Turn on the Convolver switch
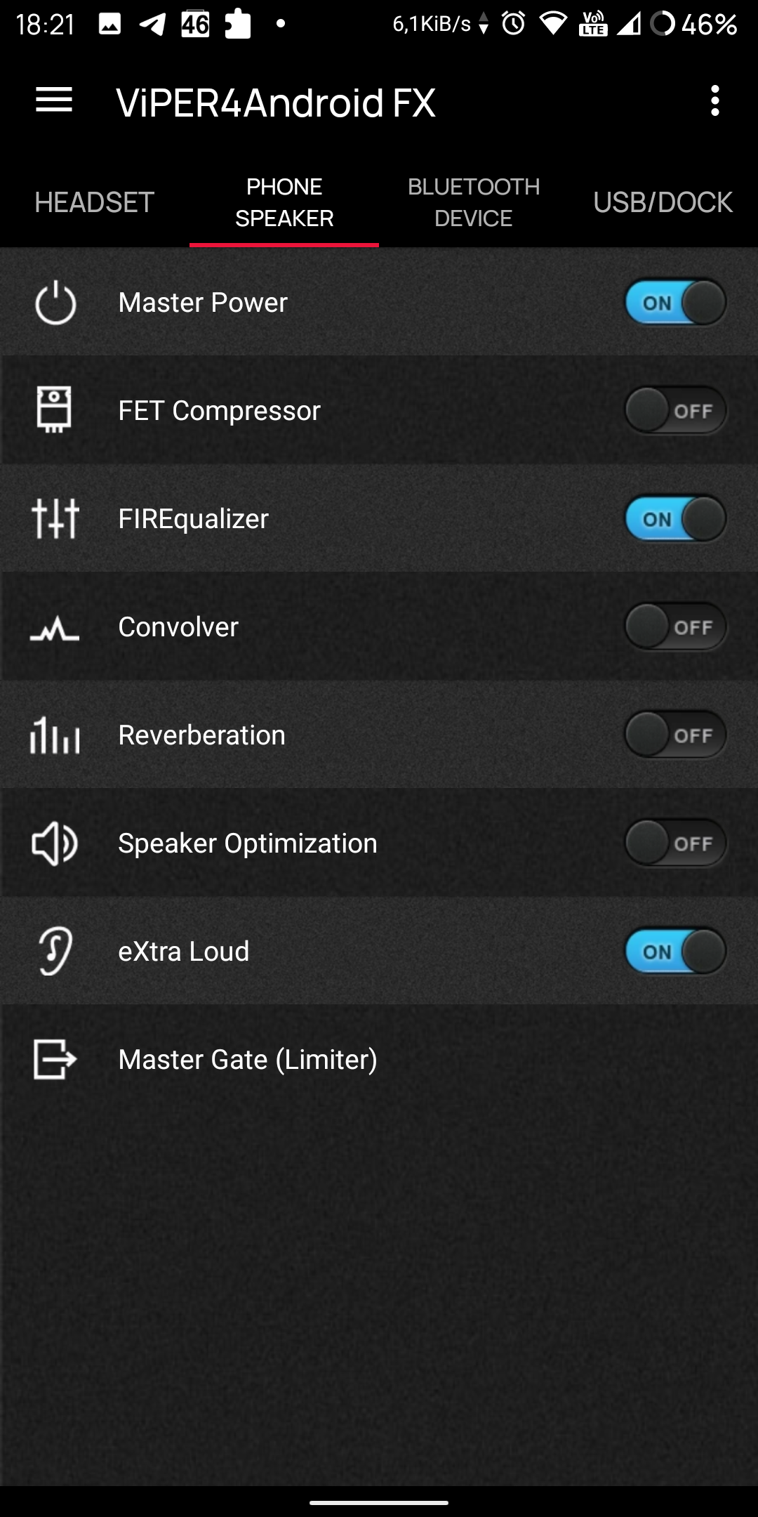Image resolution: width=758 pixels, height=1517 pixels. 674,627
